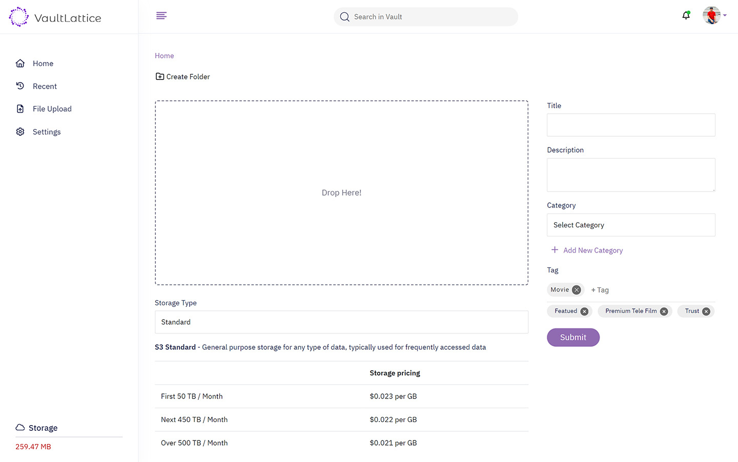Open the notifications bell
738x462 pixels.
click(x=686, y=16)
